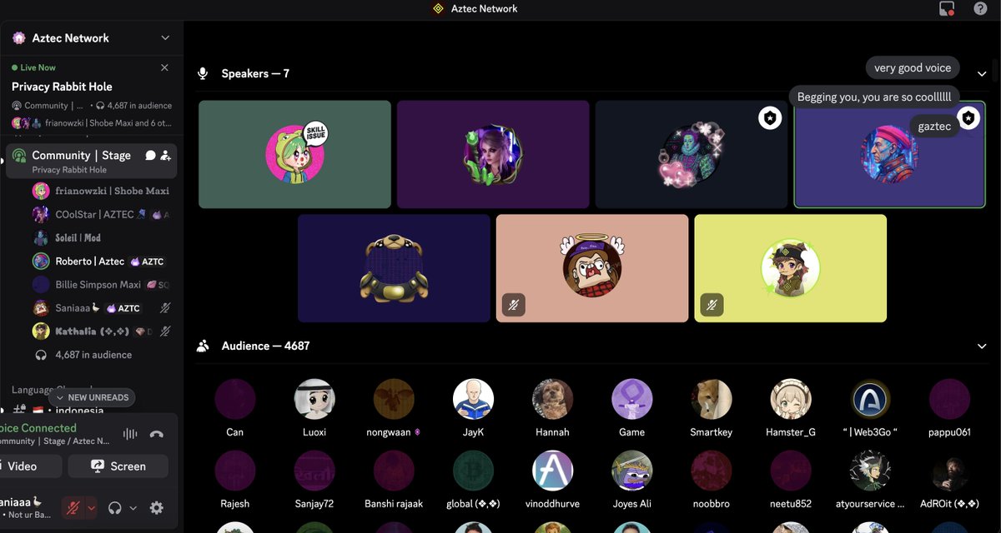Jump to NEW UNREADS pill
This screenshot has width=1001, height=533.
click(92, 398)
